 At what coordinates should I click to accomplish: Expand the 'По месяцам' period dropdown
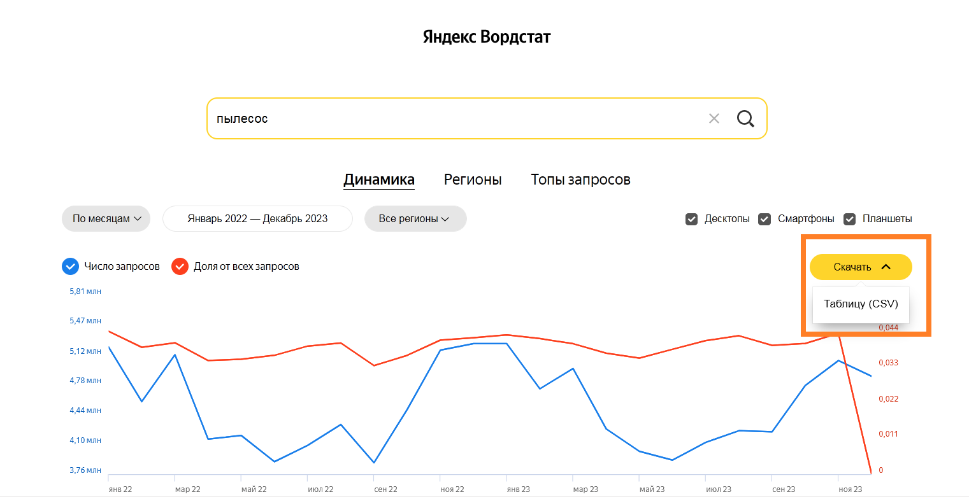[106, 218]
